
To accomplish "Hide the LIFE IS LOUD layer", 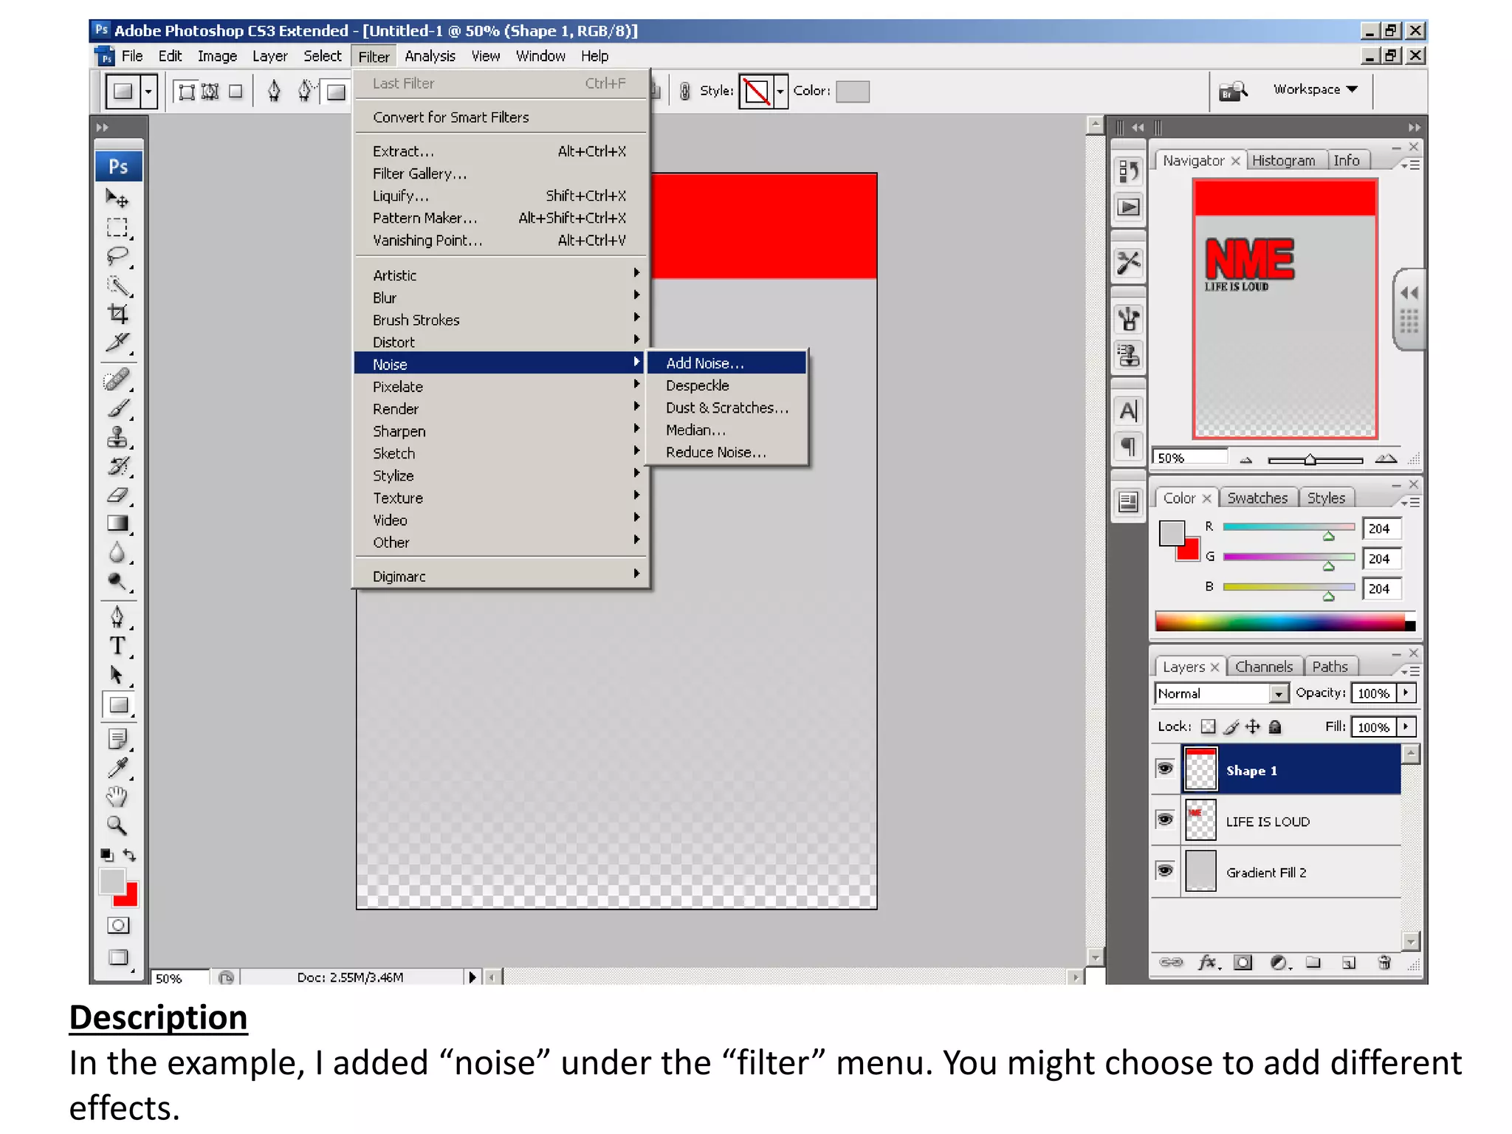I will [1165, 819].
